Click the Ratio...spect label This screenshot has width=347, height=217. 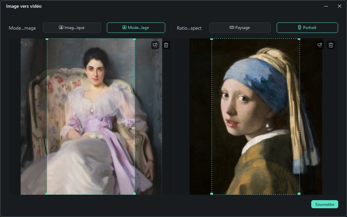point(189,28)
